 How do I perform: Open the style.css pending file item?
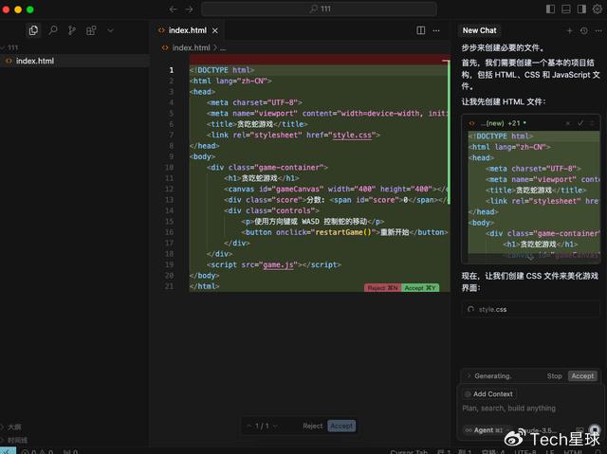tap(531, 309)
